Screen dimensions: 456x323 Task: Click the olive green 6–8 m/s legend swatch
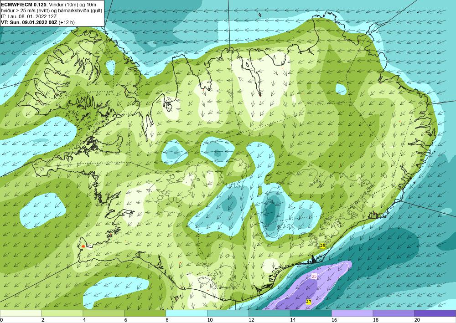click(145, 313)
